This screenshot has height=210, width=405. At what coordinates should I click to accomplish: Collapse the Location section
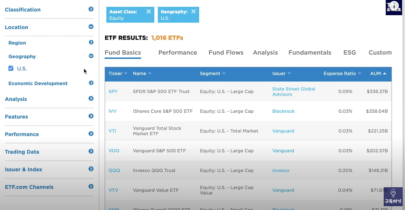pos(91,27)
